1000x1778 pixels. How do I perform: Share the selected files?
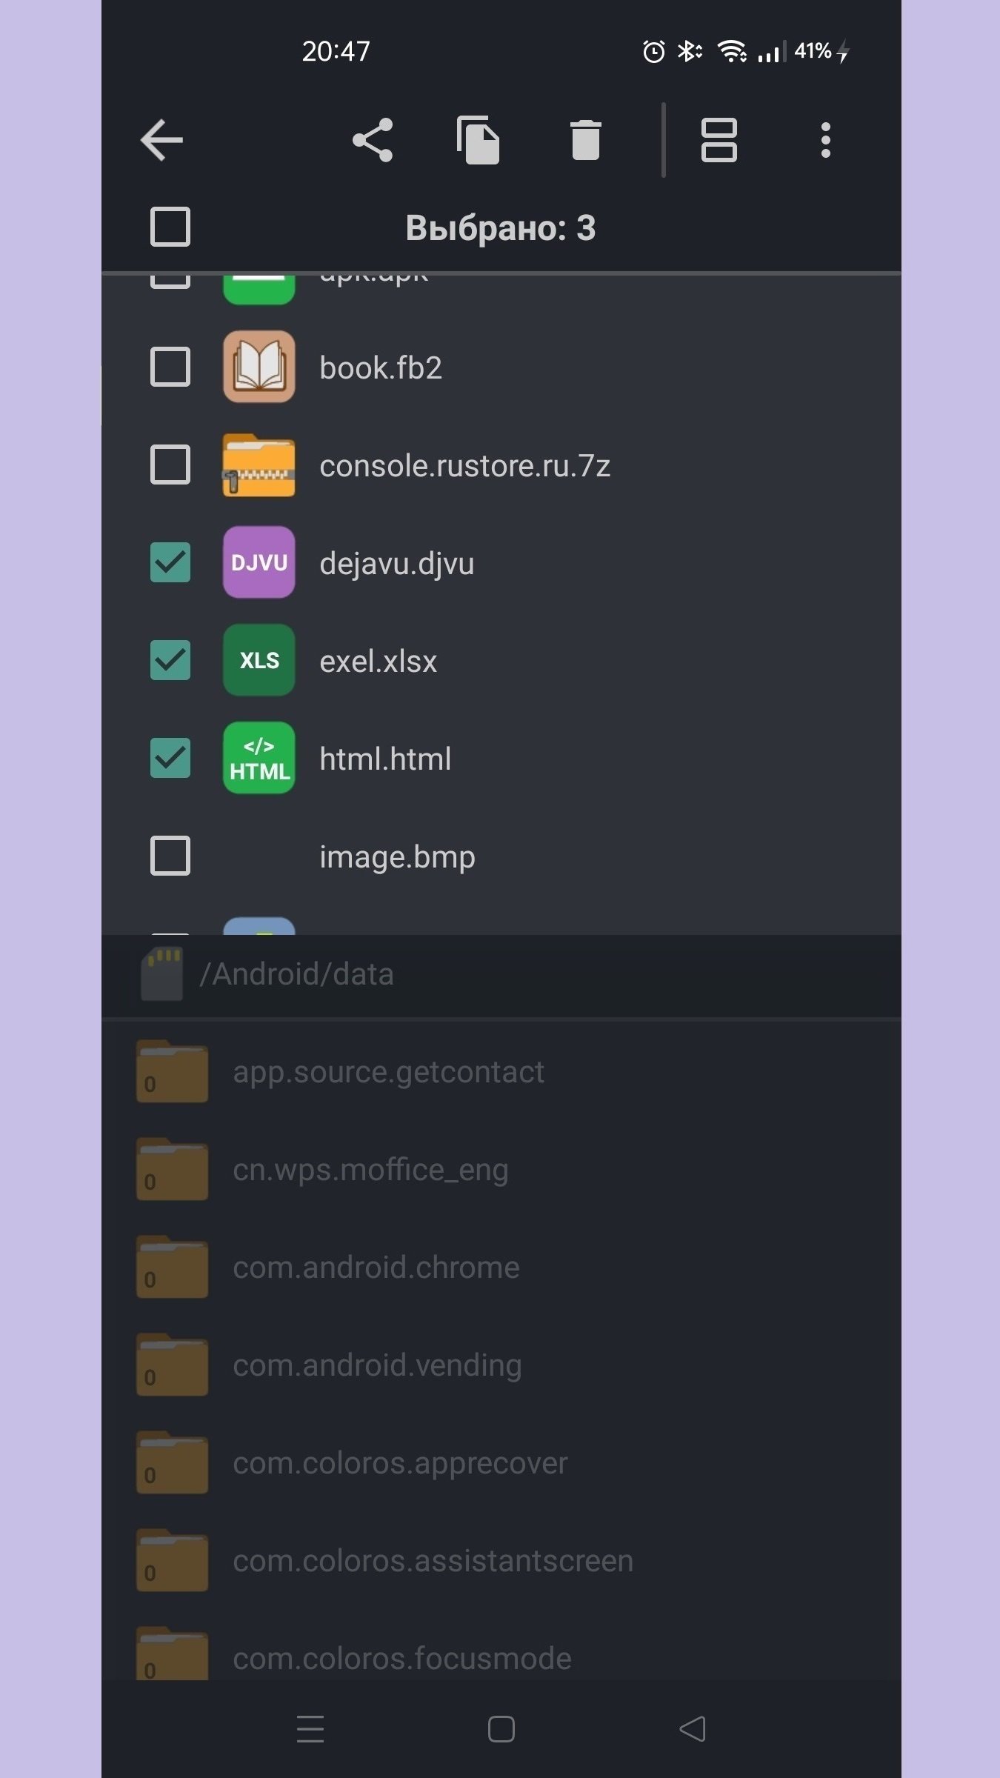tap(373, 140)
